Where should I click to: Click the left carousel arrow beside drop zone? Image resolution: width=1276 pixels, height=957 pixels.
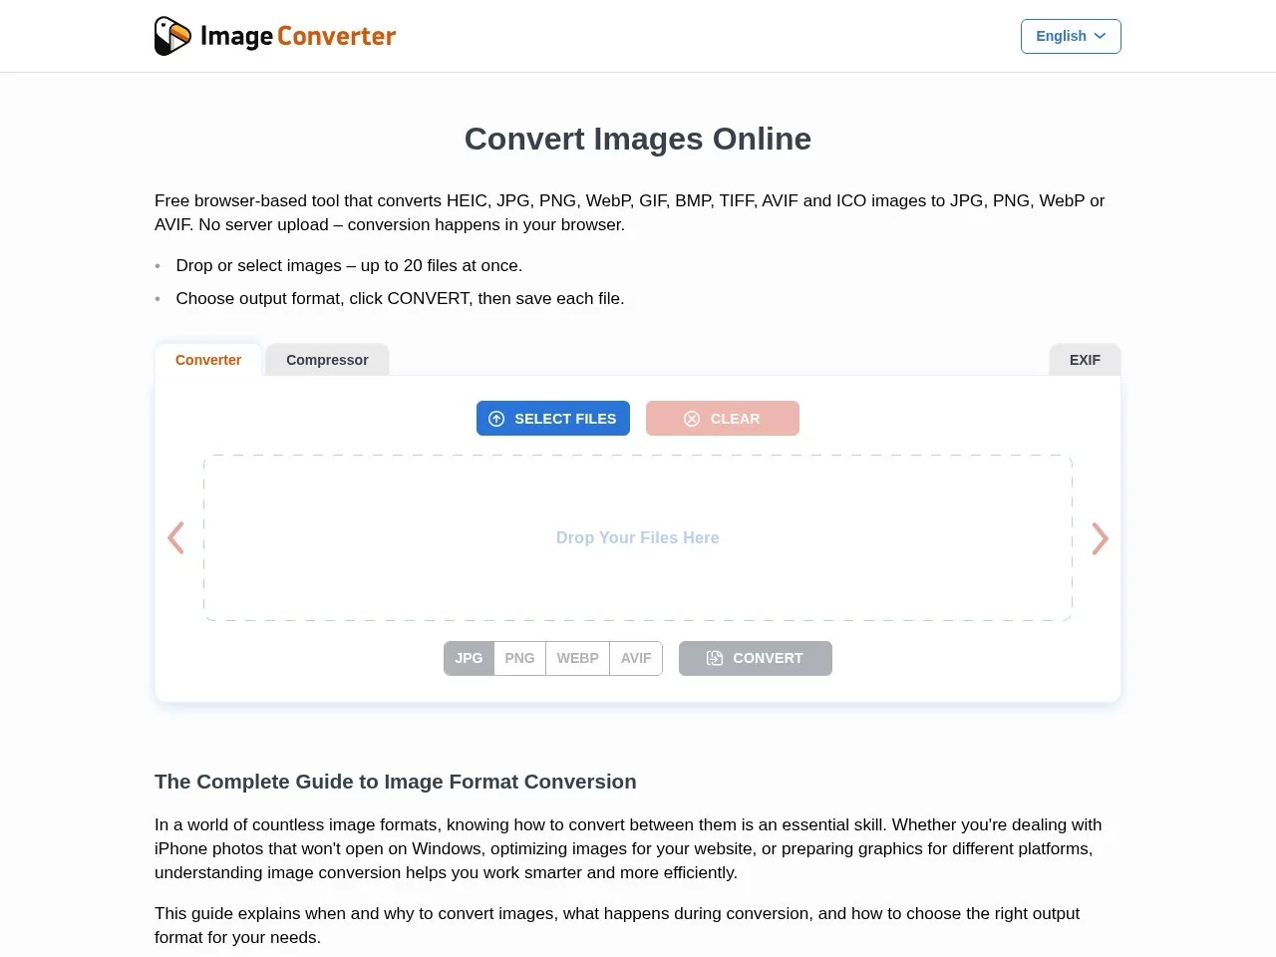click(175, 538)
